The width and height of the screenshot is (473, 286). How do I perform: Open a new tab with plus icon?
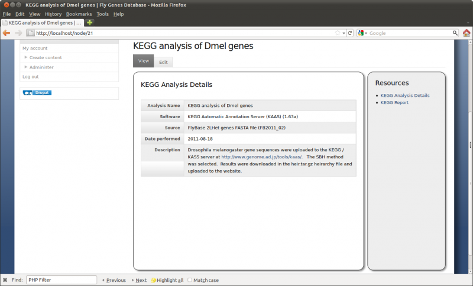pos(90,22)
